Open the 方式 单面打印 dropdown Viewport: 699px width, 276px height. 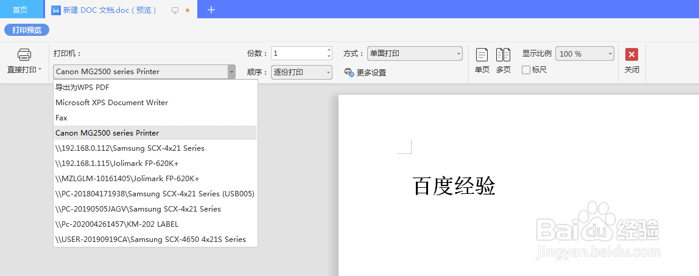415,53
